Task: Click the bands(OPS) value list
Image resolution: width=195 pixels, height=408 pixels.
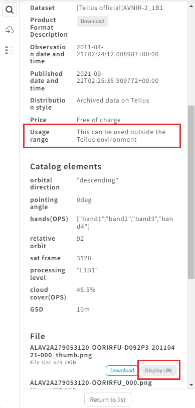Action: 125,223
